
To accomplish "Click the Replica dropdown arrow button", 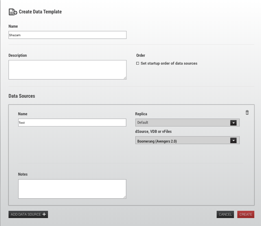I will (x=233, y=123).
